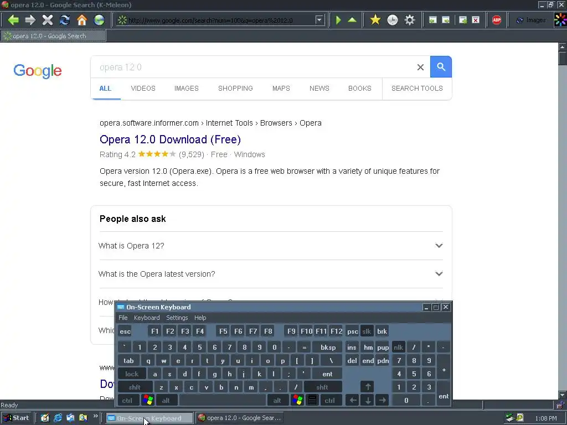Screen dimensions: 567x425
Task: Open On-Screen Keyboard Keyboard menu
Action: coord(146,318)
